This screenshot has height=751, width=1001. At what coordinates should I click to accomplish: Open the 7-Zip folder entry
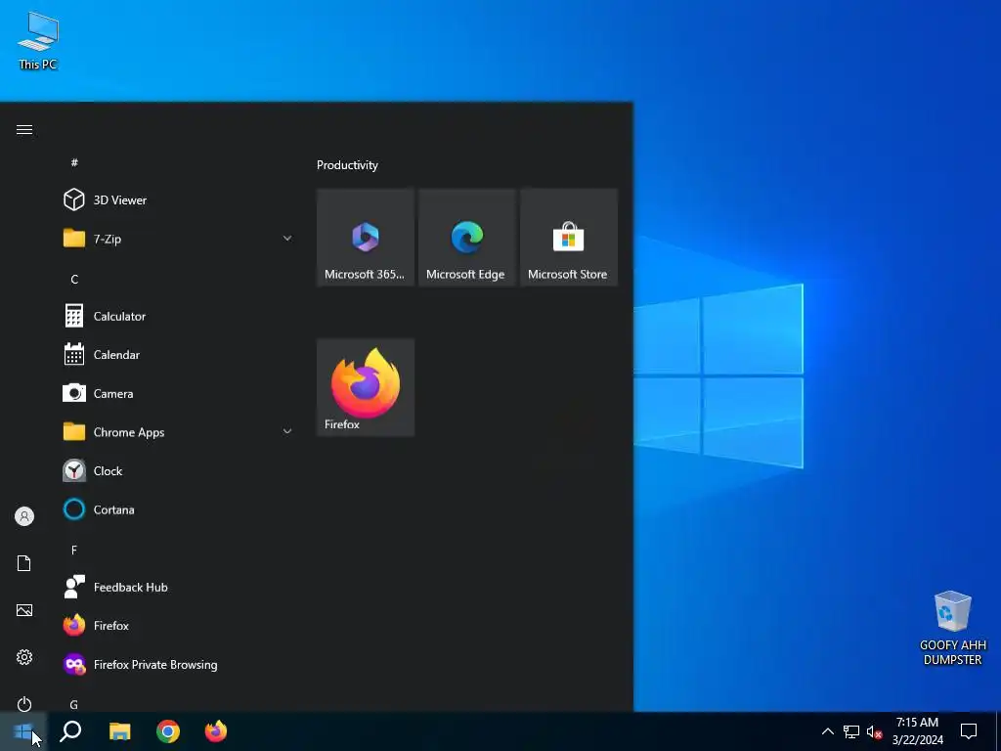(178, 239)
